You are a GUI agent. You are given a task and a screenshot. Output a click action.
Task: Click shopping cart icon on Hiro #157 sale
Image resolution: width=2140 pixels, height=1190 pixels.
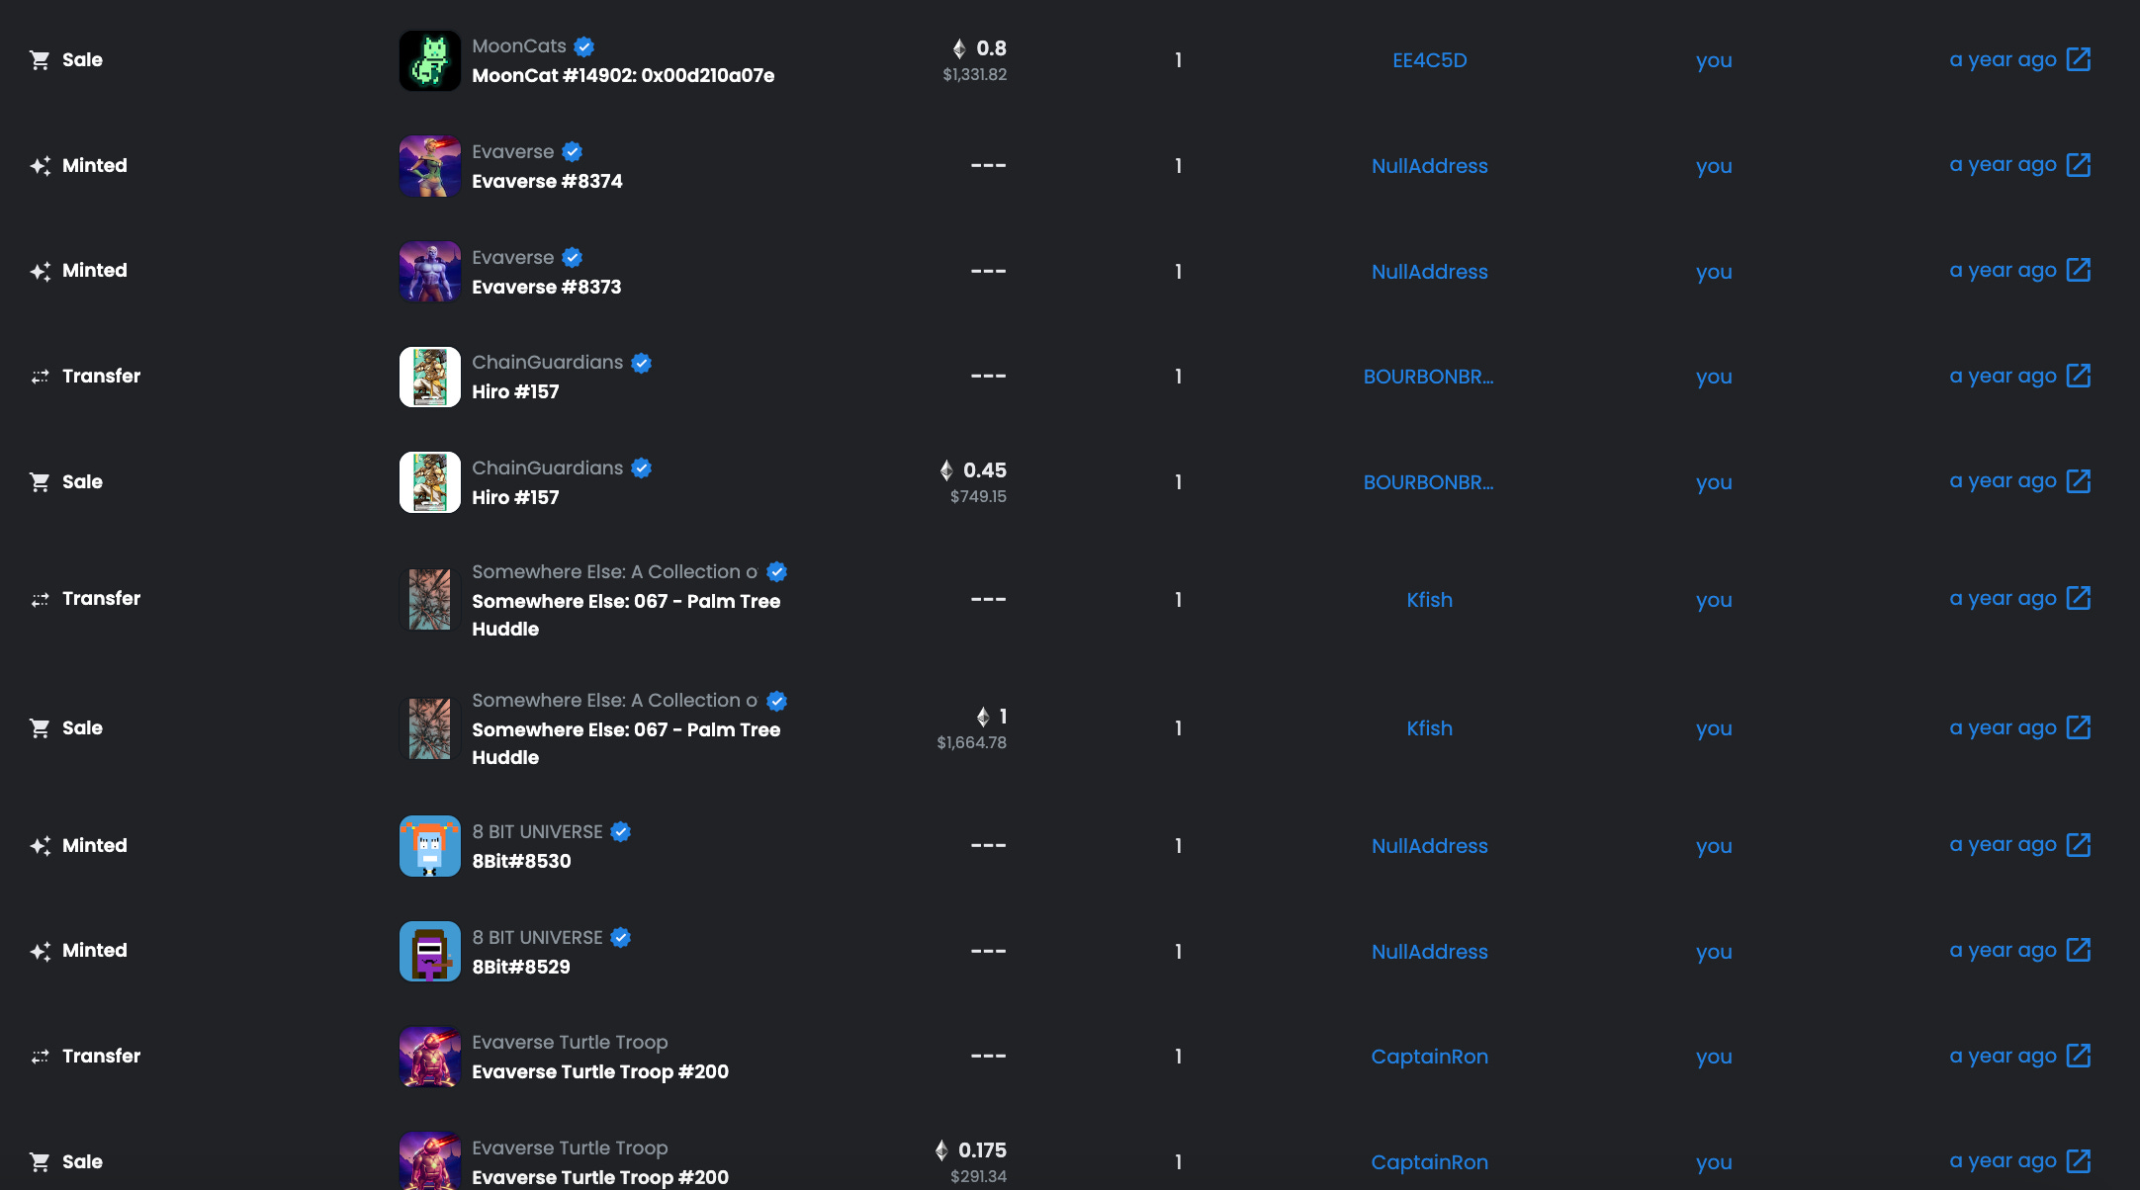pyautogui.click(x=40, y=482)
